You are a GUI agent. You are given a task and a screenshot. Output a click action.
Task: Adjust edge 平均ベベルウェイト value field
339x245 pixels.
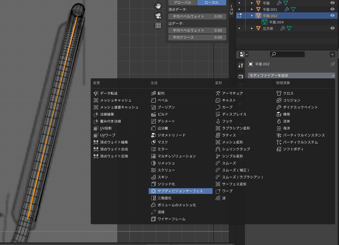197,30
